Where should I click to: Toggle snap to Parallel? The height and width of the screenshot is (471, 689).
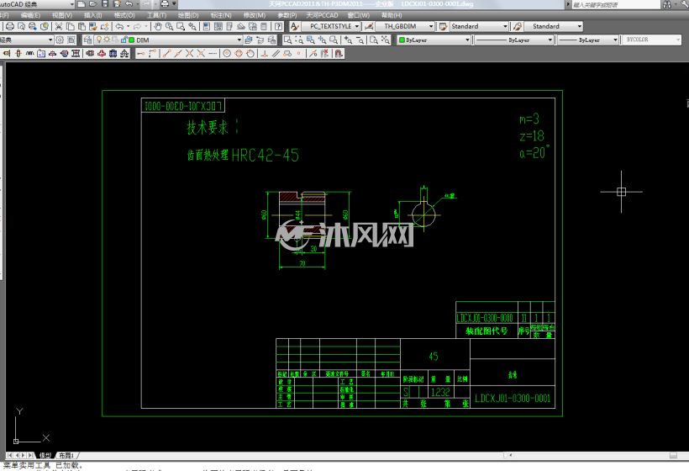(276, 54)
